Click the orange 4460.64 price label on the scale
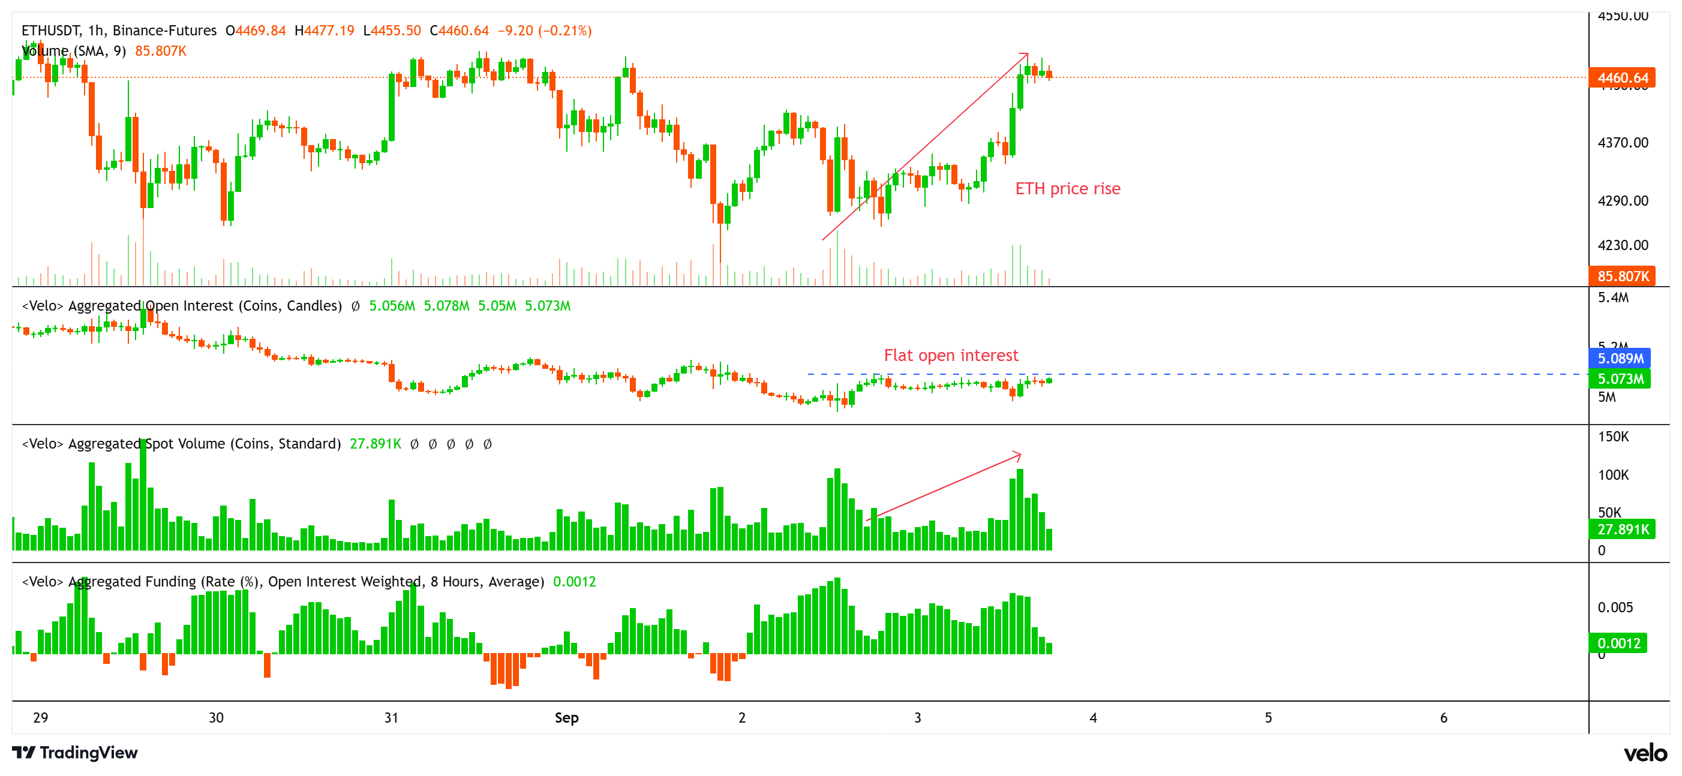 pyautogui.click(x=1621, y=78)
